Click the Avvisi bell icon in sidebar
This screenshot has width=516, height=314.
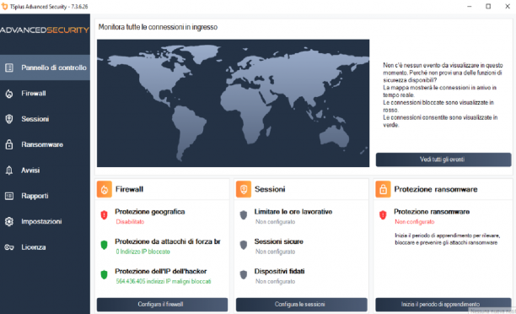pos(9,171)
